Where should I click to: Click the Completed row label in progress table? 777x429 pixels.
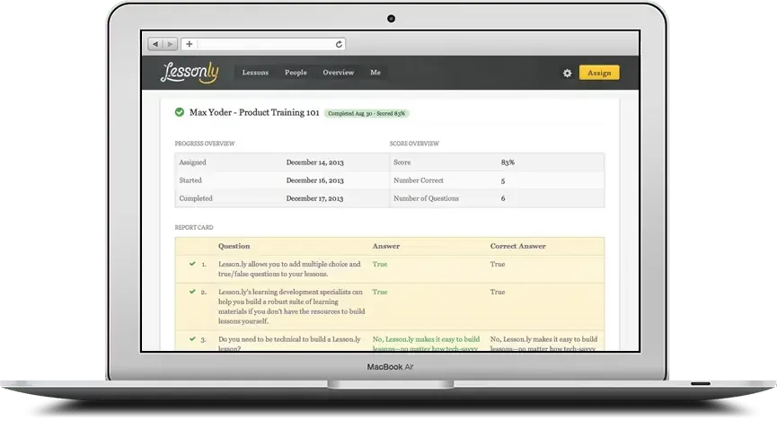click(196, 198)
